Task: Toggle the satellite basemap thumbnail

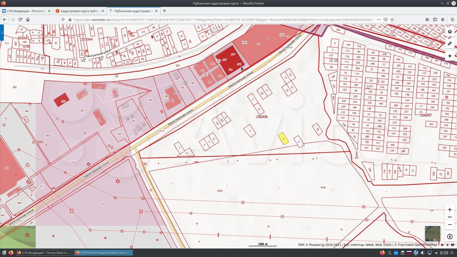Action: (x=432, y=234)
